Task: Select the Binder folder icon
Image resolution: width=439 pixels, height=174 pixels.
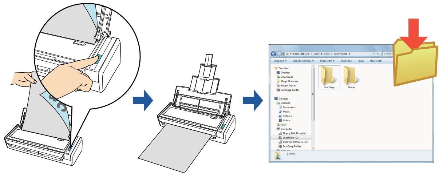Action: (x=352, y=78)
